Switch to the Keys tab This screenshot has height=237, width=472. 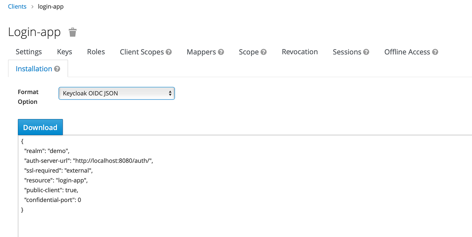point(64,52)
